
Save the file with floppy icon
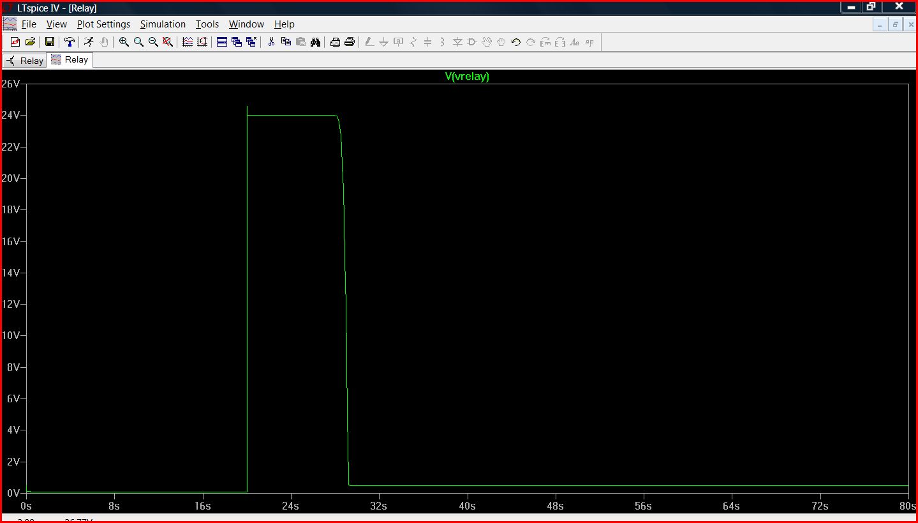tap(49, 42)
